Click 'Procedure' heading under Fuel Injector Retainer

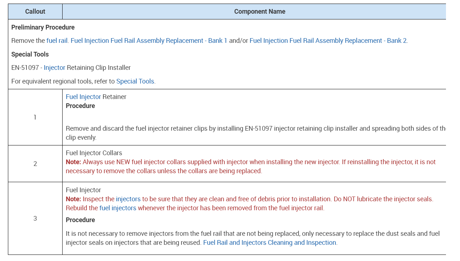point(80,106)
